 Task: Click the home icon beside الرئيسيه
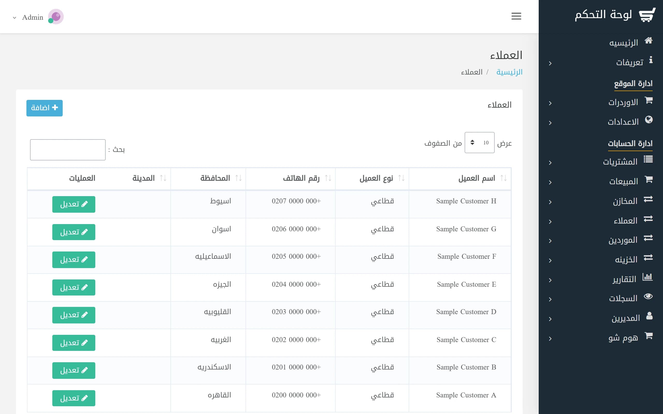click(x=648, y=41)
